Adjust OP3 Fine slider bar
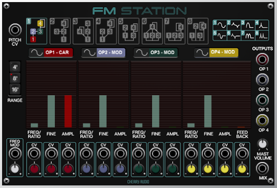The image size is (277, 188). click(156, 111)
